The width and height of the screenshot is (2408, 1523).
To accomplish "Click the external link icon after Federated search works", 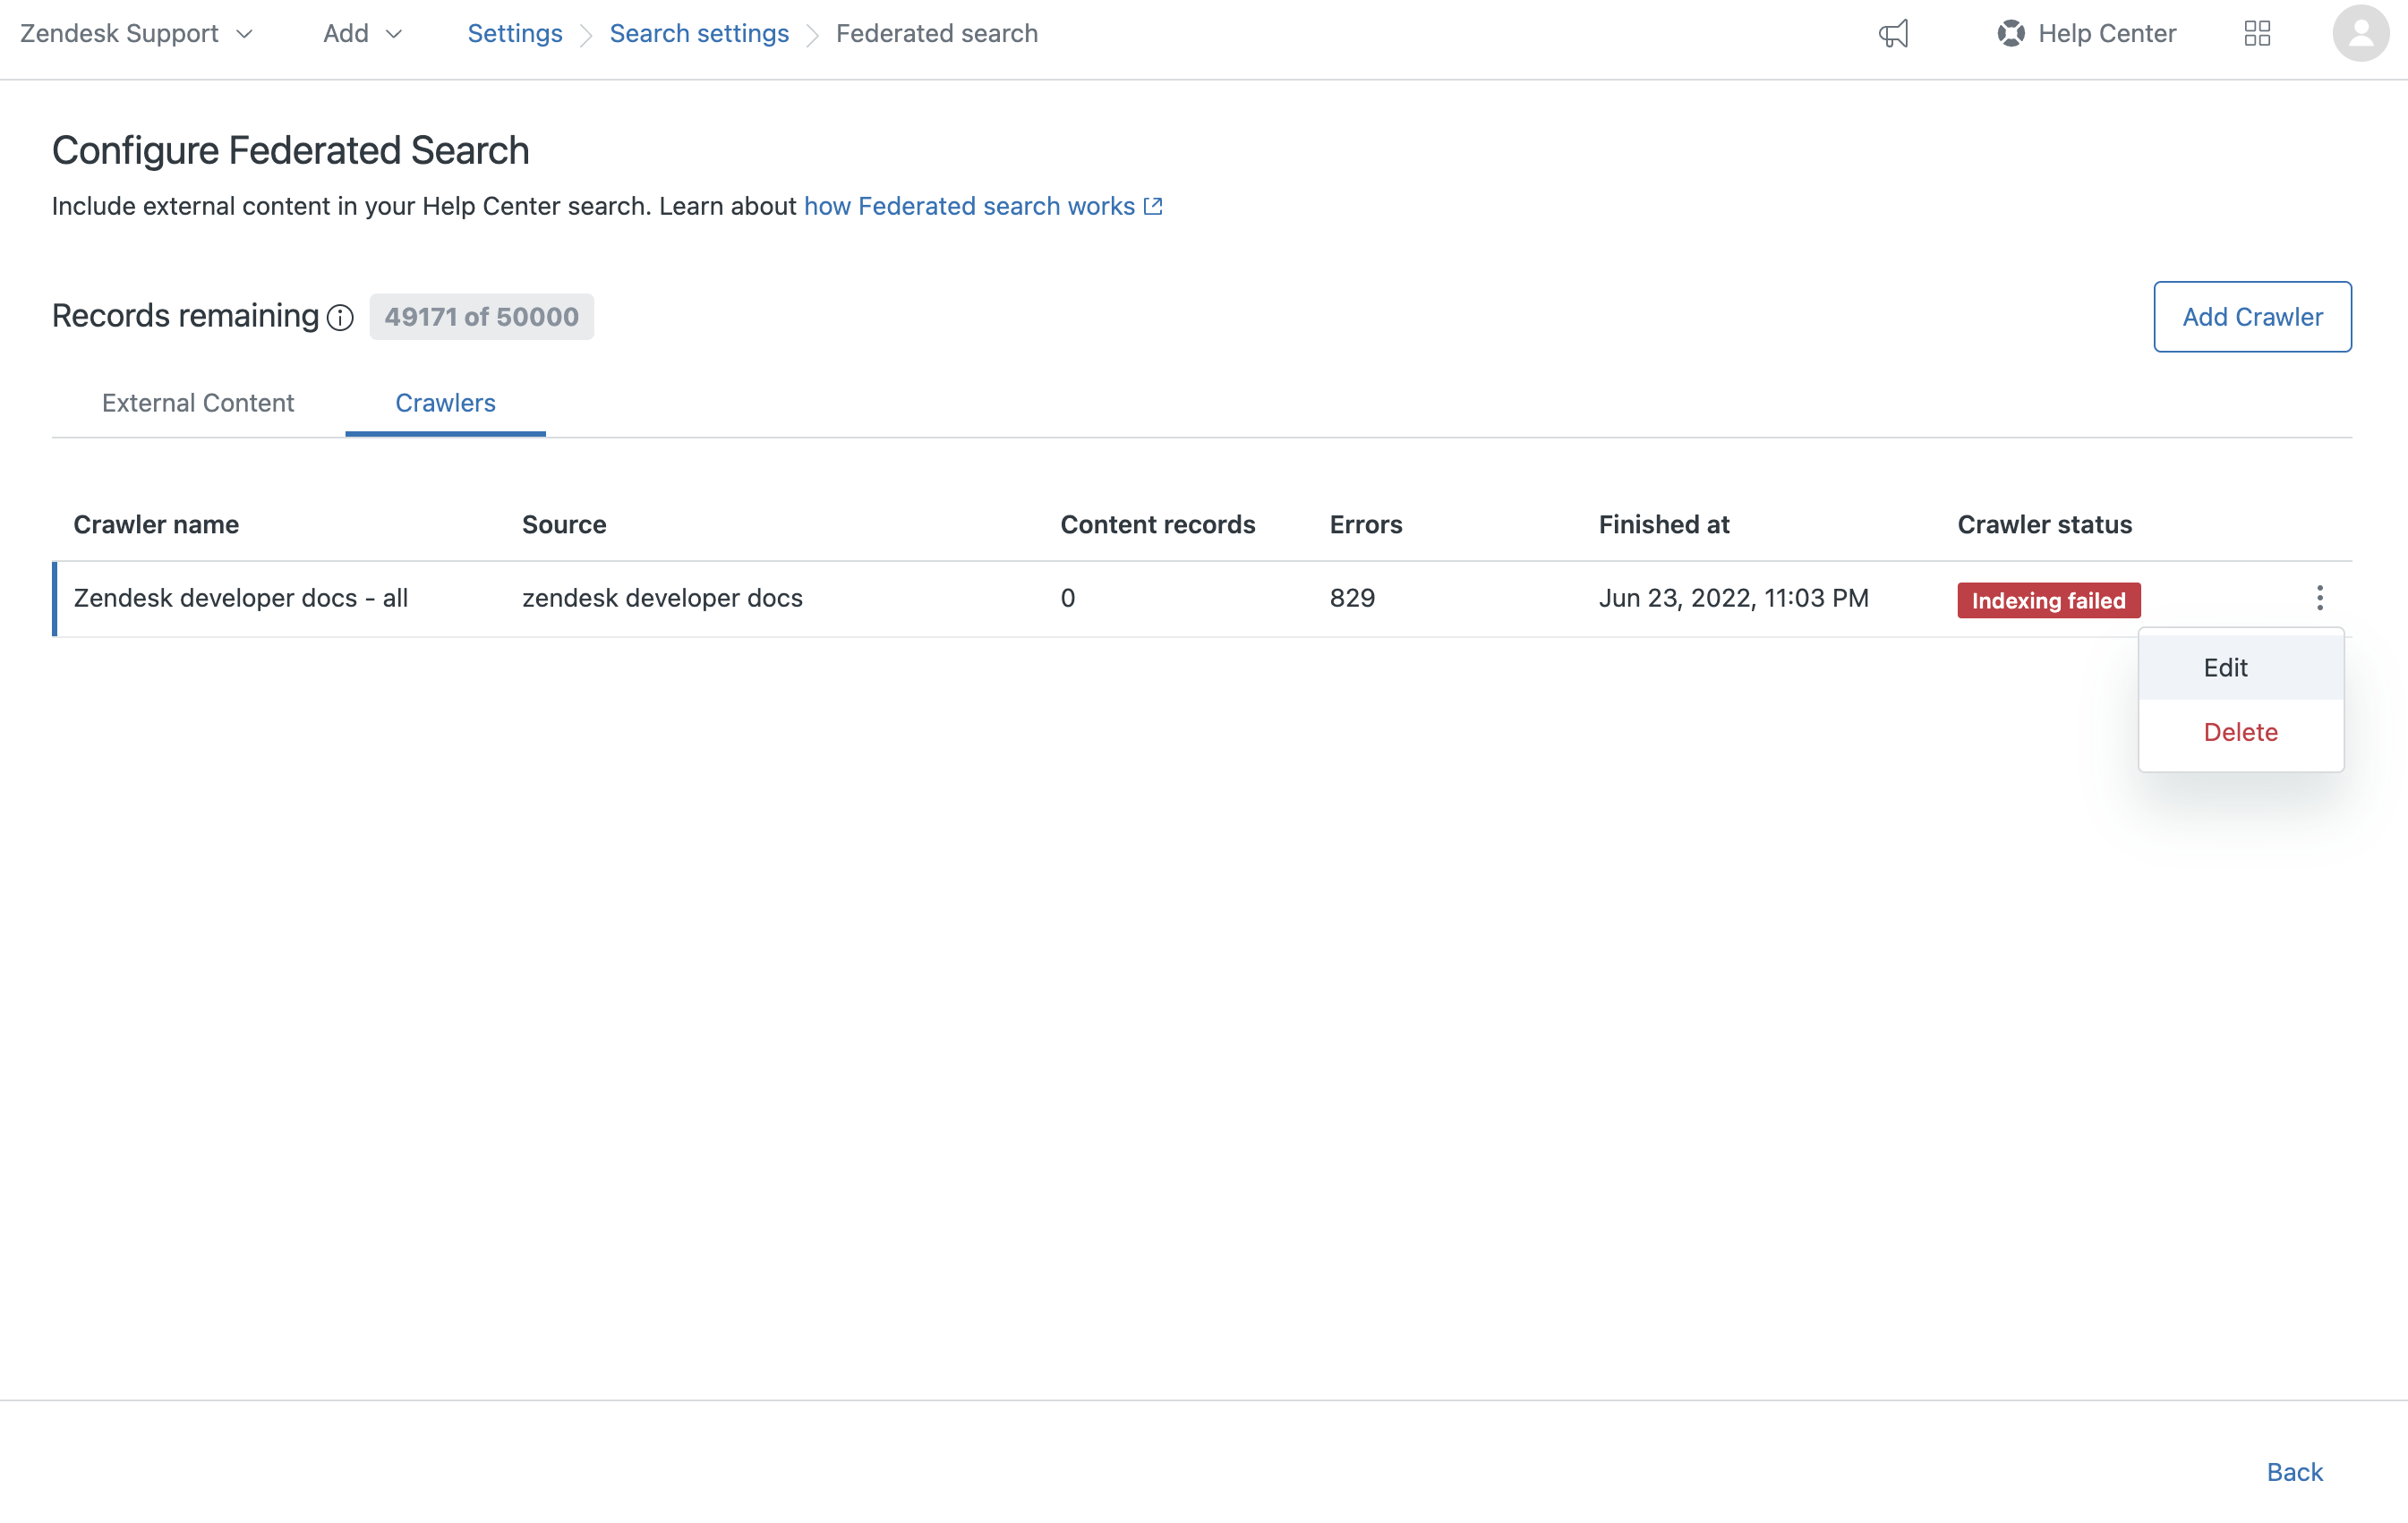I will (x=1153, y=206).
